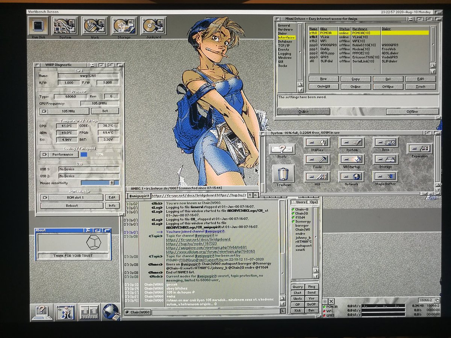This screenshot has width=451, height=338.
Task: Open the System drawer inside System window
Action: click(351, 142)
